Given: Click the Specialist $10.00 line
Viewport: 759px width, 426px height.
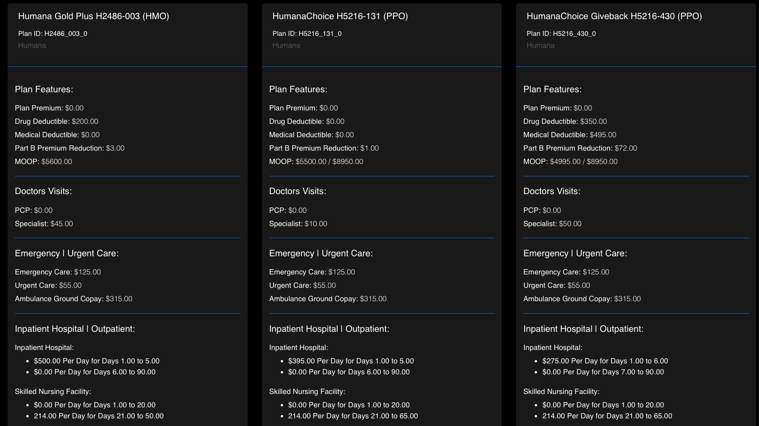Looking at the screenshot, I should [298, 224].
